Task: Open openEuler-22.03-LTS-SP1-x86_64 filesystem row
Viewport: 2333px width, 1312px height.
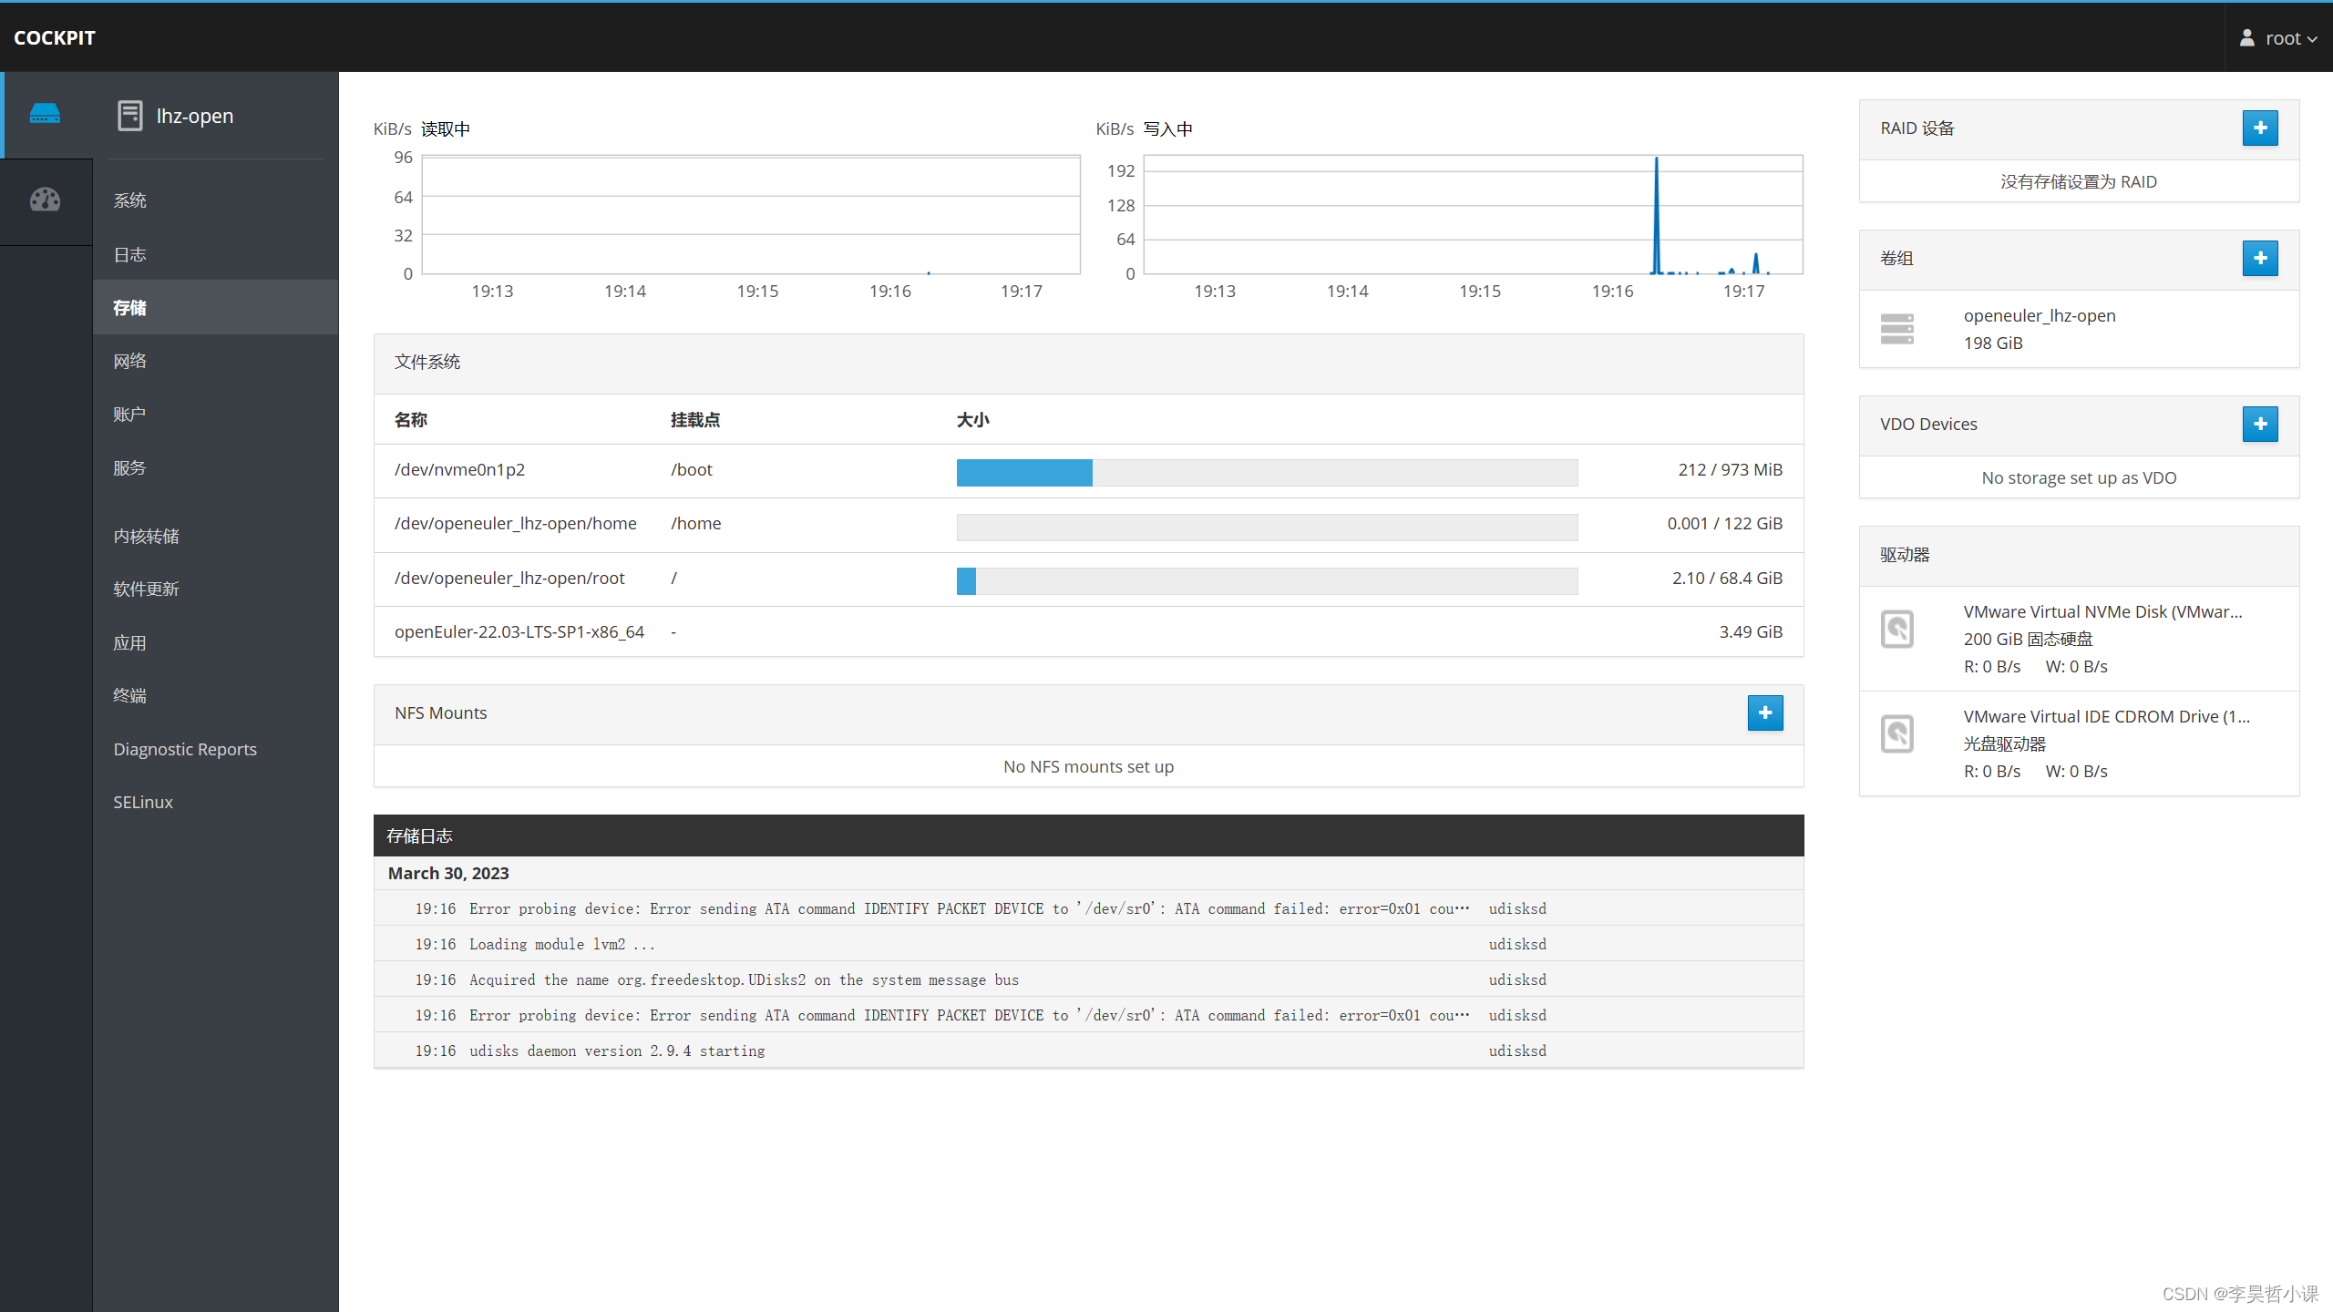Action: tap(1088, 631)
